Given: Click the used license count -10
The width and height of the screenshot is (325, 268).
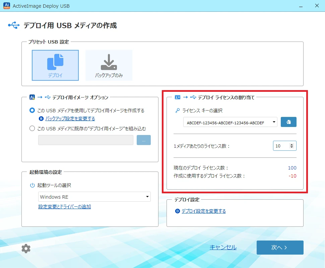Looking at the screenshot, I should click(x=292, y=176).
